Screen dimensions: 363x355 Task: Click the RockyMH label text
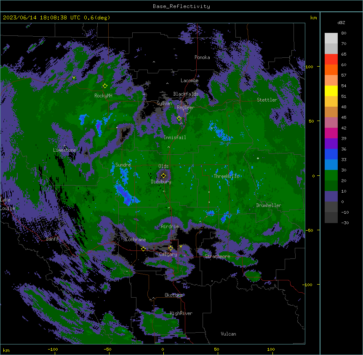point(103,96)
